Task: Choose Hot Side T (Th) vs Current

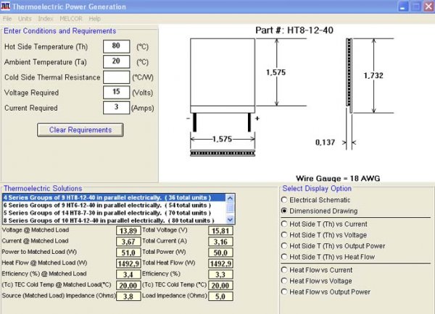Action: (x=284, y=224)
